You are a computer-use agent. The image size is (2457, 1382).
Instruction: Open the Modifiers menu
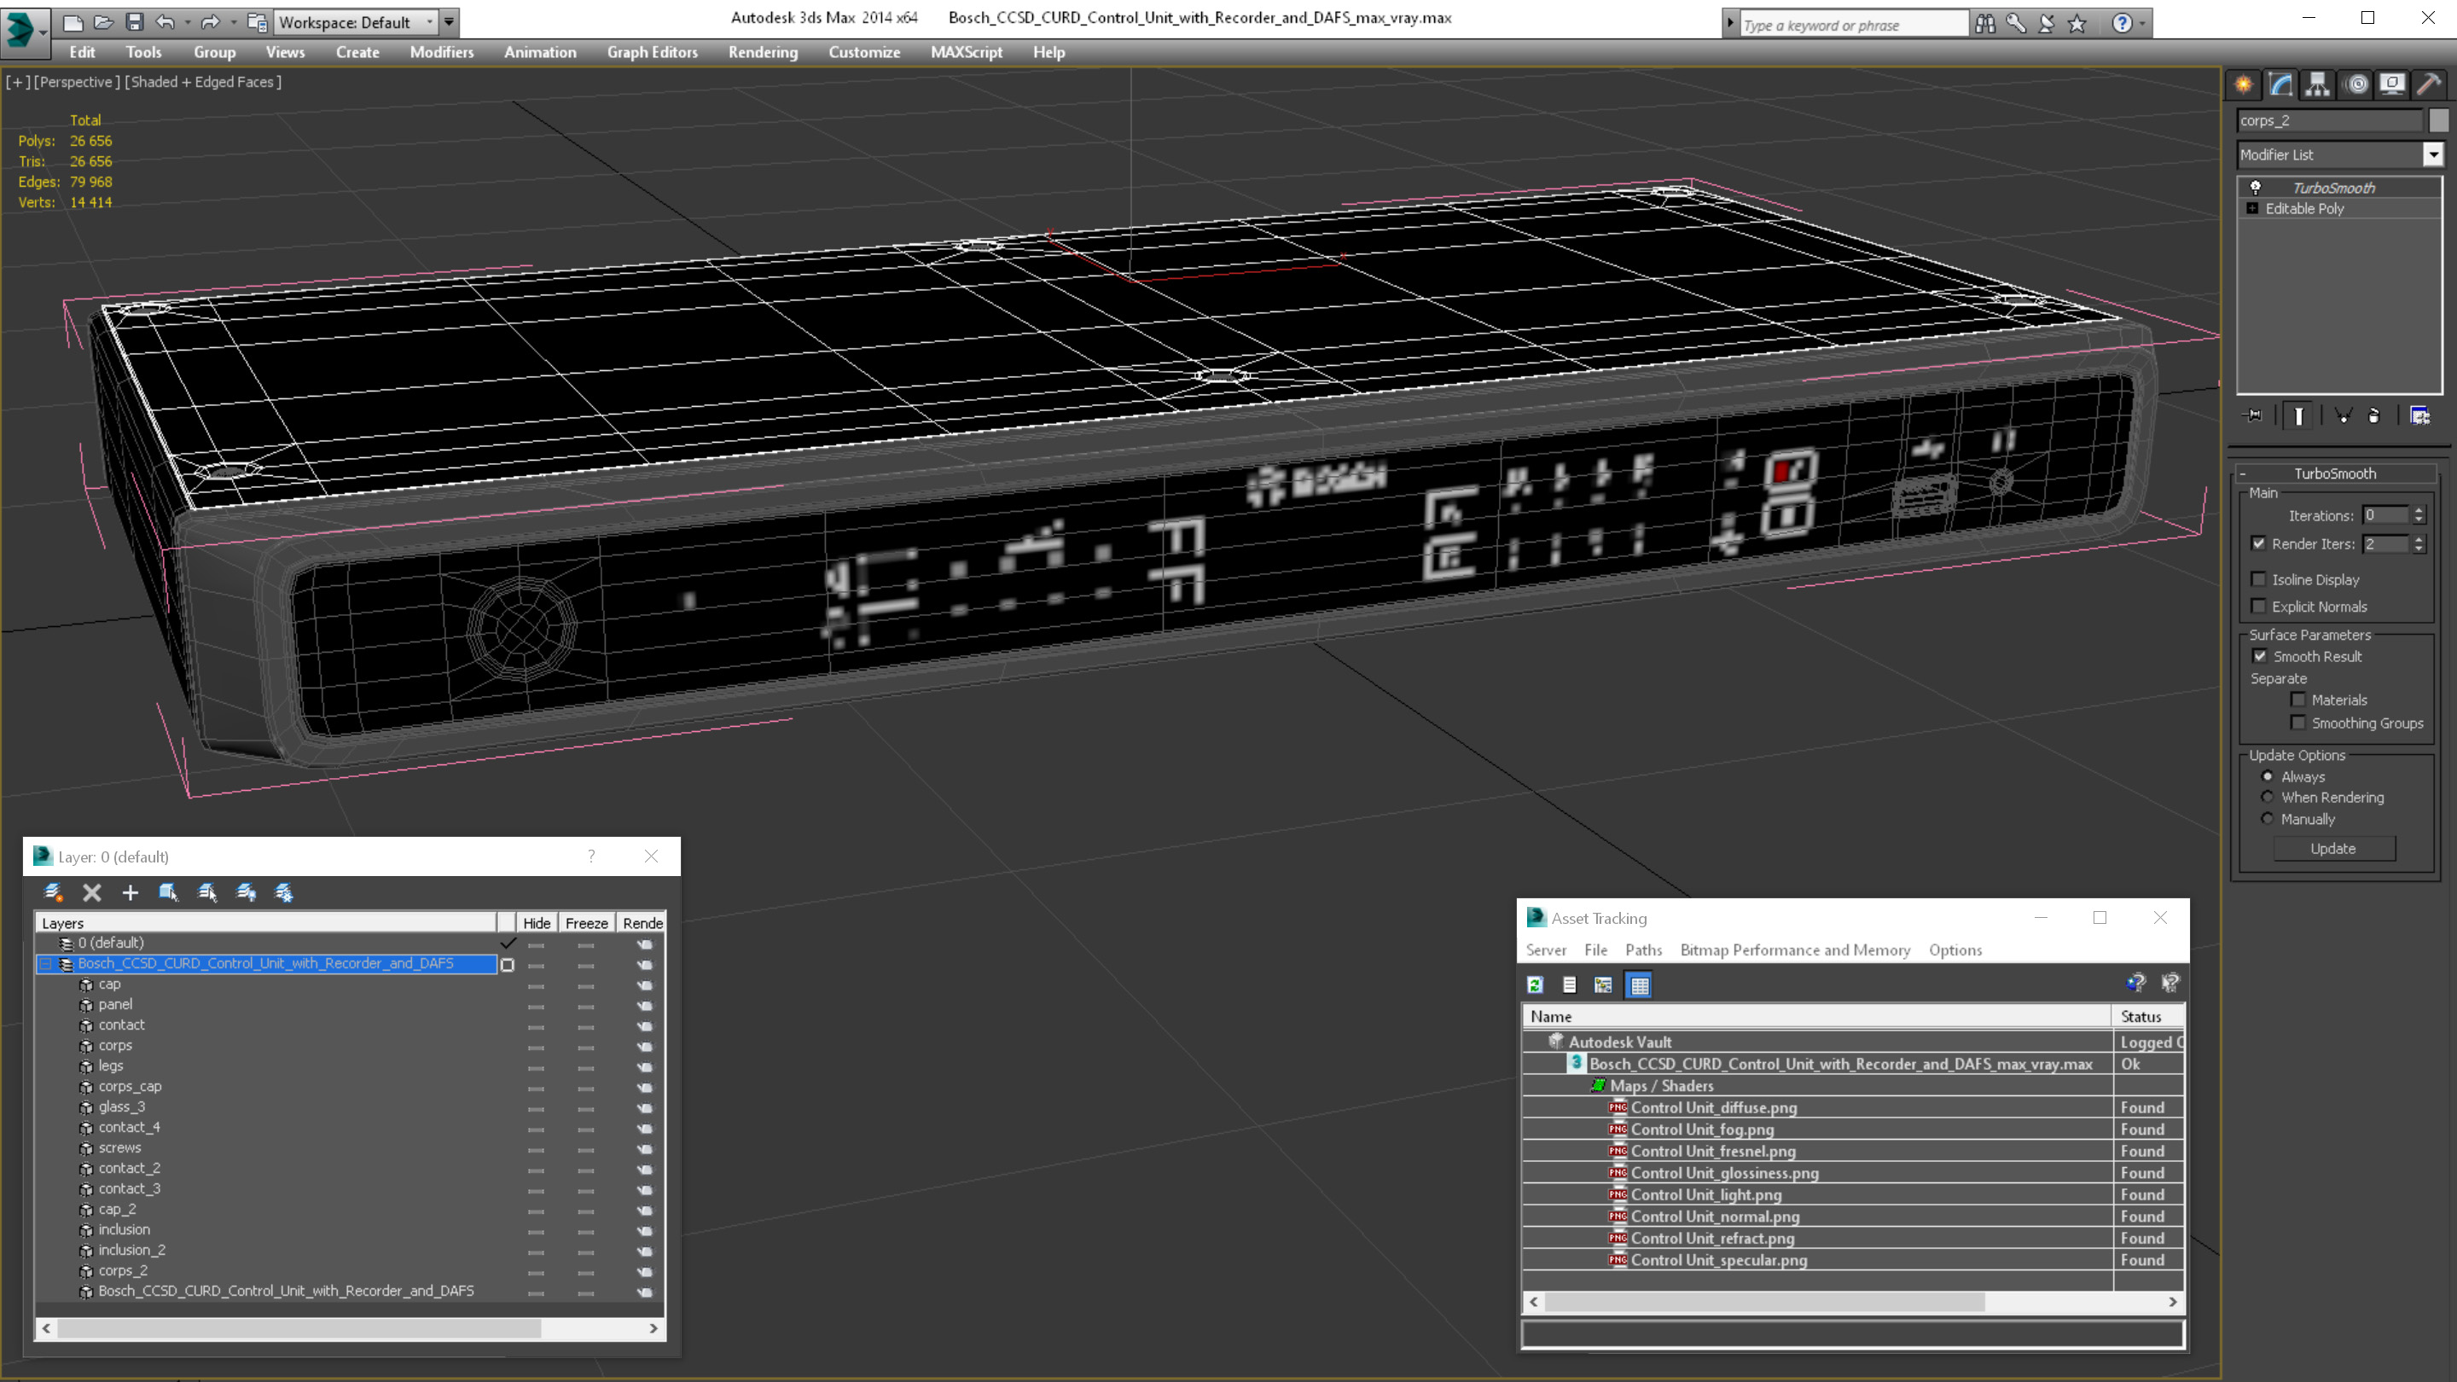click(x=442, y=52)
